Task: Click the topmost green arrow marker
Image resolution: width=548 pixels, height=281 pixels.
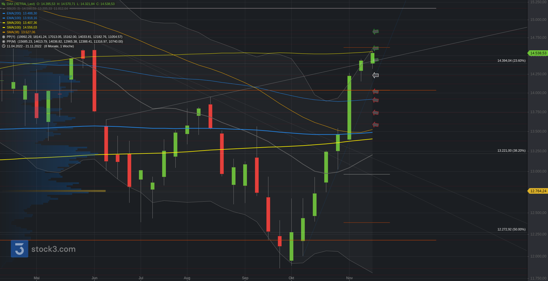Action: pos(375,31)
